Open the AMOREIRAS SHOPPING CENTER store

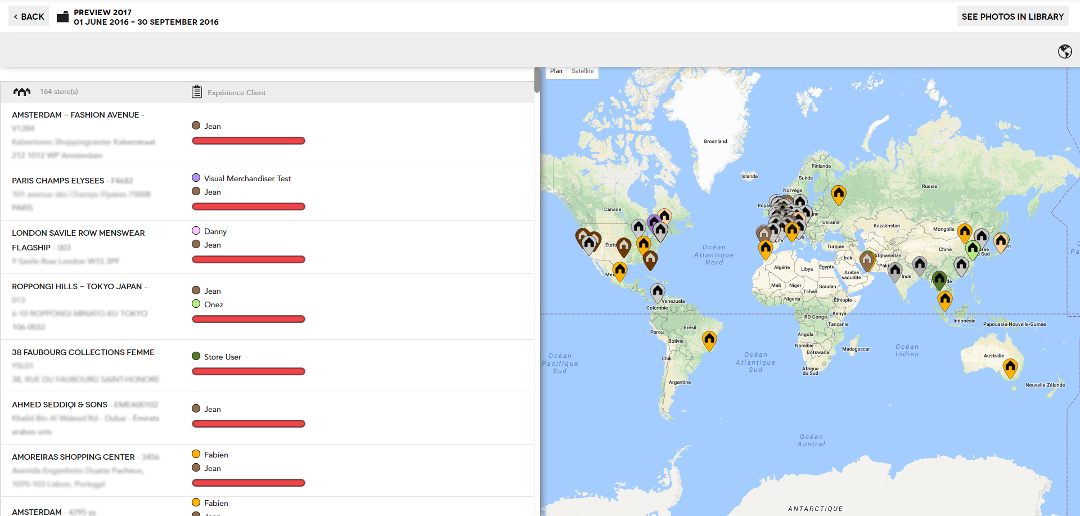point(73,457)
